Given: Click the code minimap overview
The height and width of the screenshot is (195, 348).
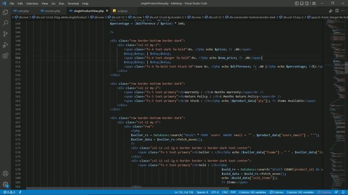Looking at the screenshot, I should tap(335, 104).
